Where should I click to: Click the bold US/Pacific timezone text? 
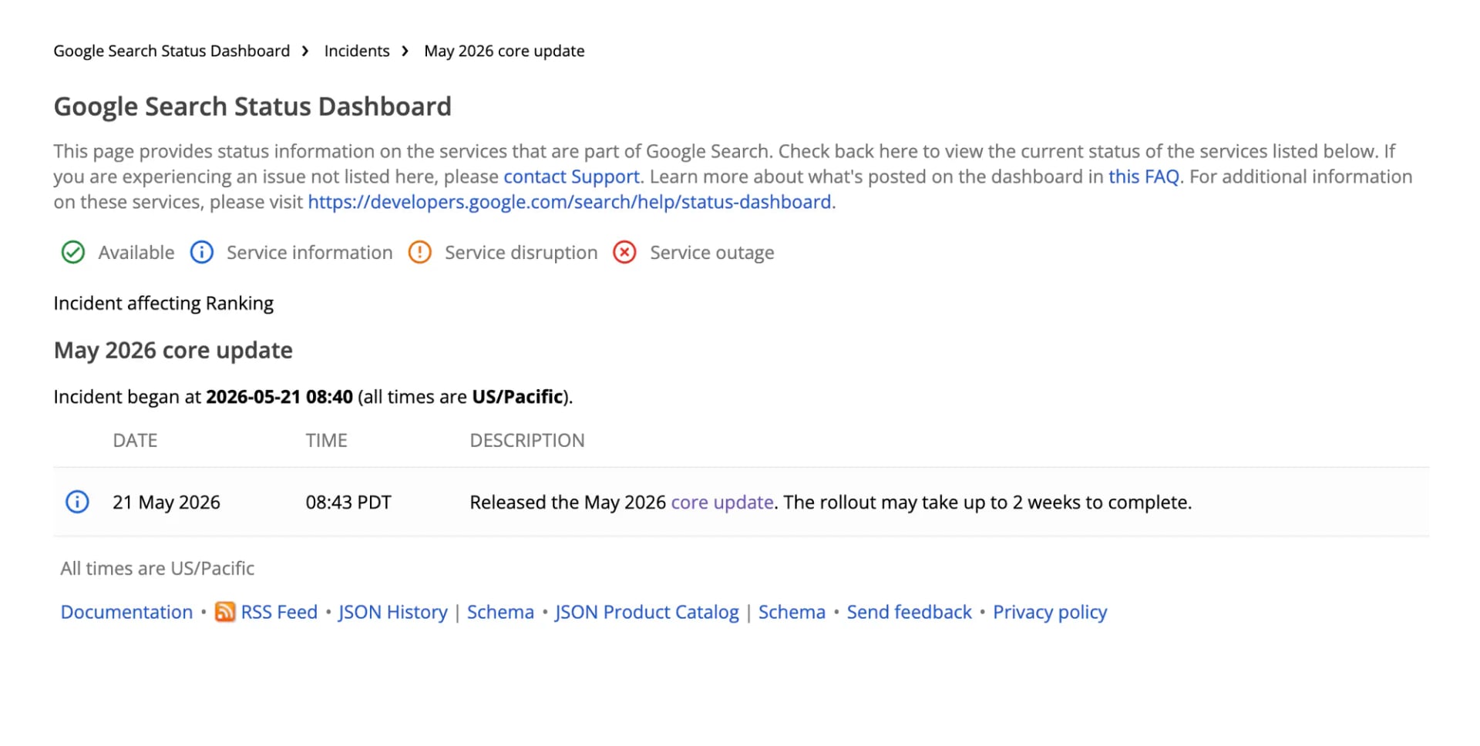coord(517,397)
